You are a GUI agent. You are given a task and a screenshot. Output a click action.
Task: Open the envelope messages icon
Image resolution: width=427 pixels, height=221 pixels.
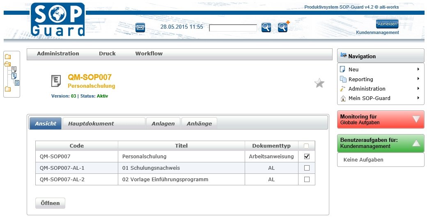pos(140,27)
